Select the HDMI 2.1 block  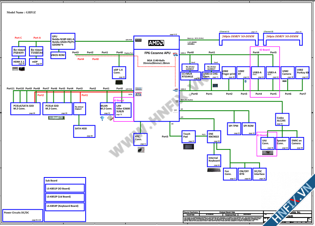point(19,63)
